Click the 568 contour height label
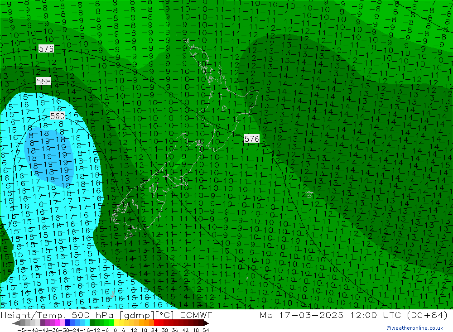This screenshot has width=453, height=332. [43, 82]
